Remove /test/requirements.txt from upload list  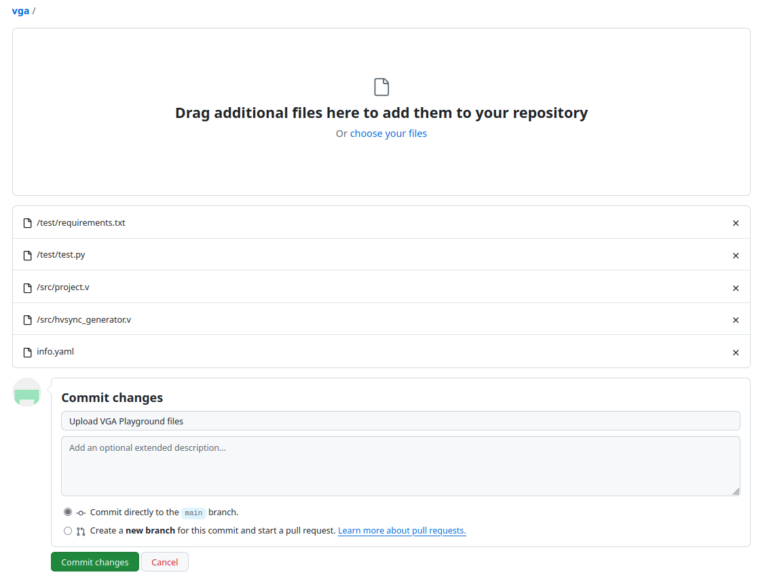click(x=735, y=223)
